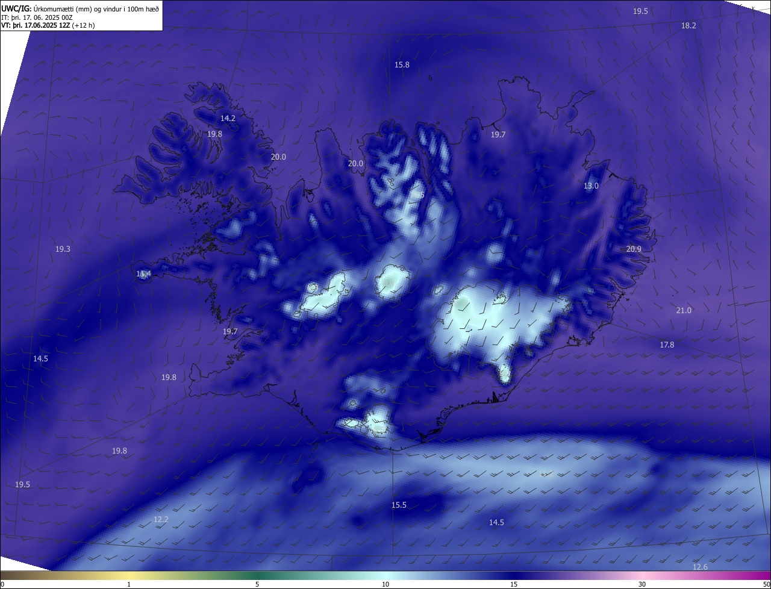Viewport: 771px width, 589px height.
Task: Click the 1 tick on the colorbar
Action: (129, 584)
